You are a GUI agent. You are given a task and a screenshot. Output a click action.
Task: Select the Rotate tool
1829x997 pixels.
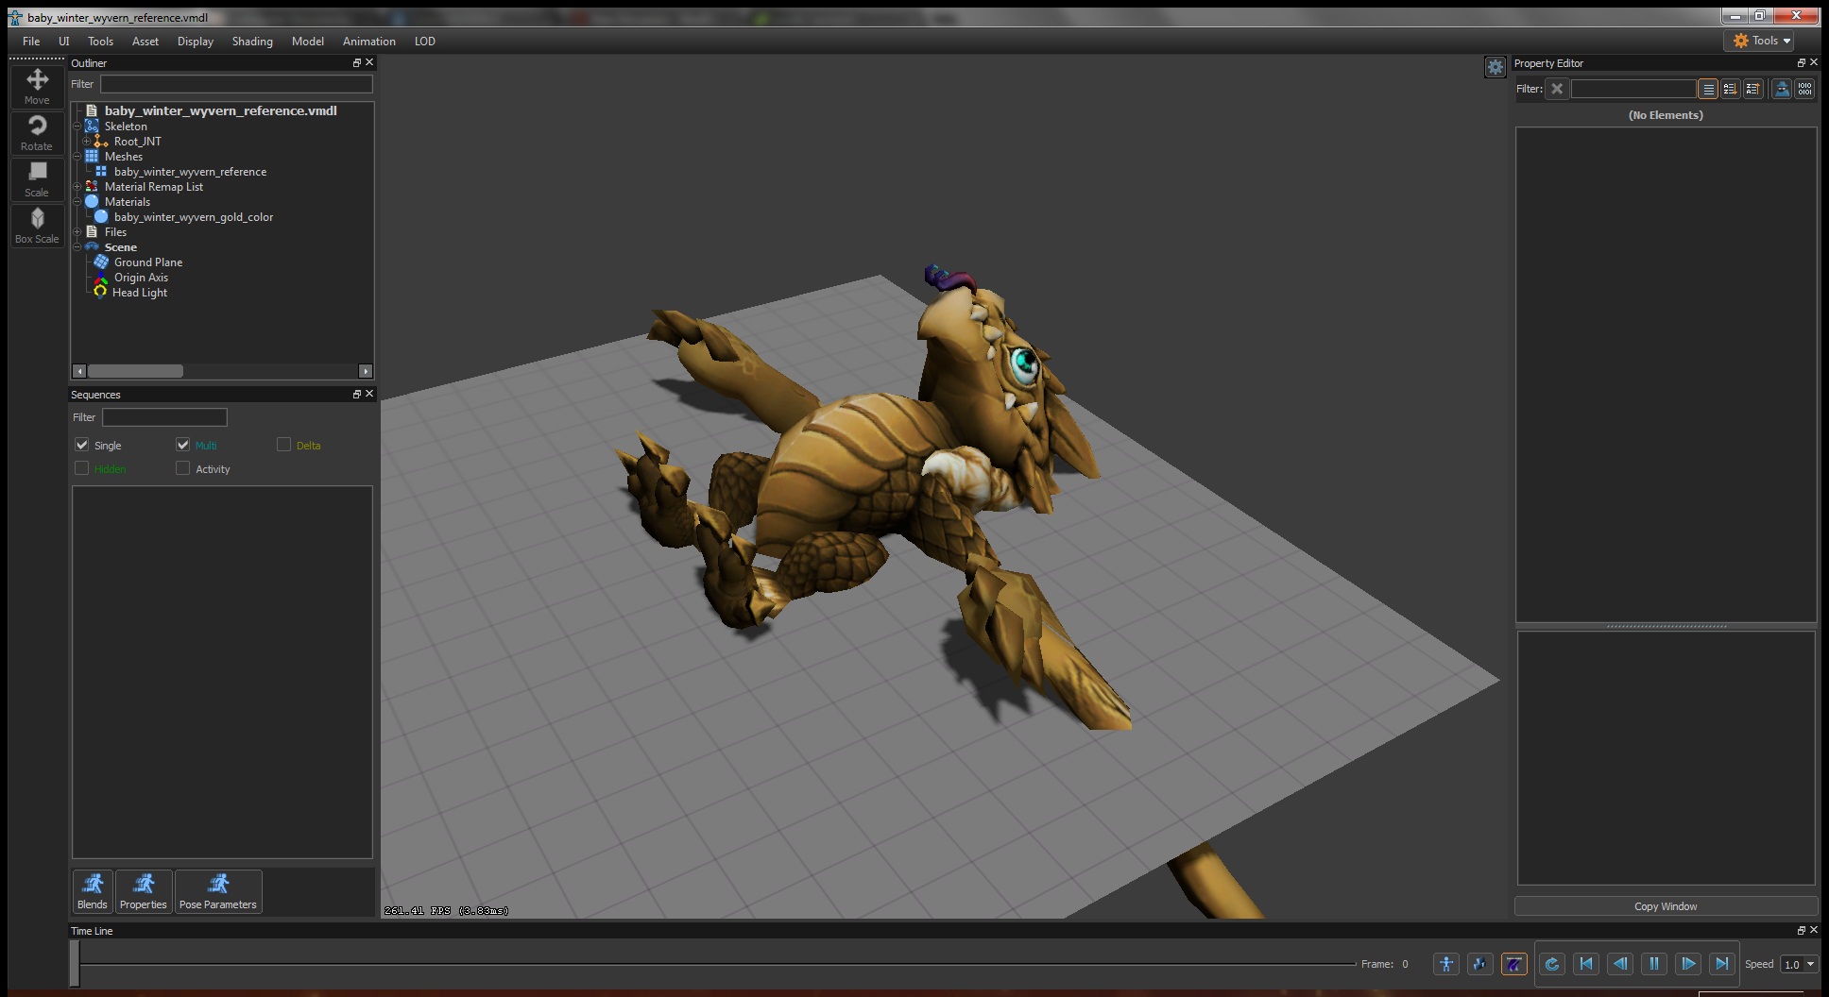click(37, 132)
